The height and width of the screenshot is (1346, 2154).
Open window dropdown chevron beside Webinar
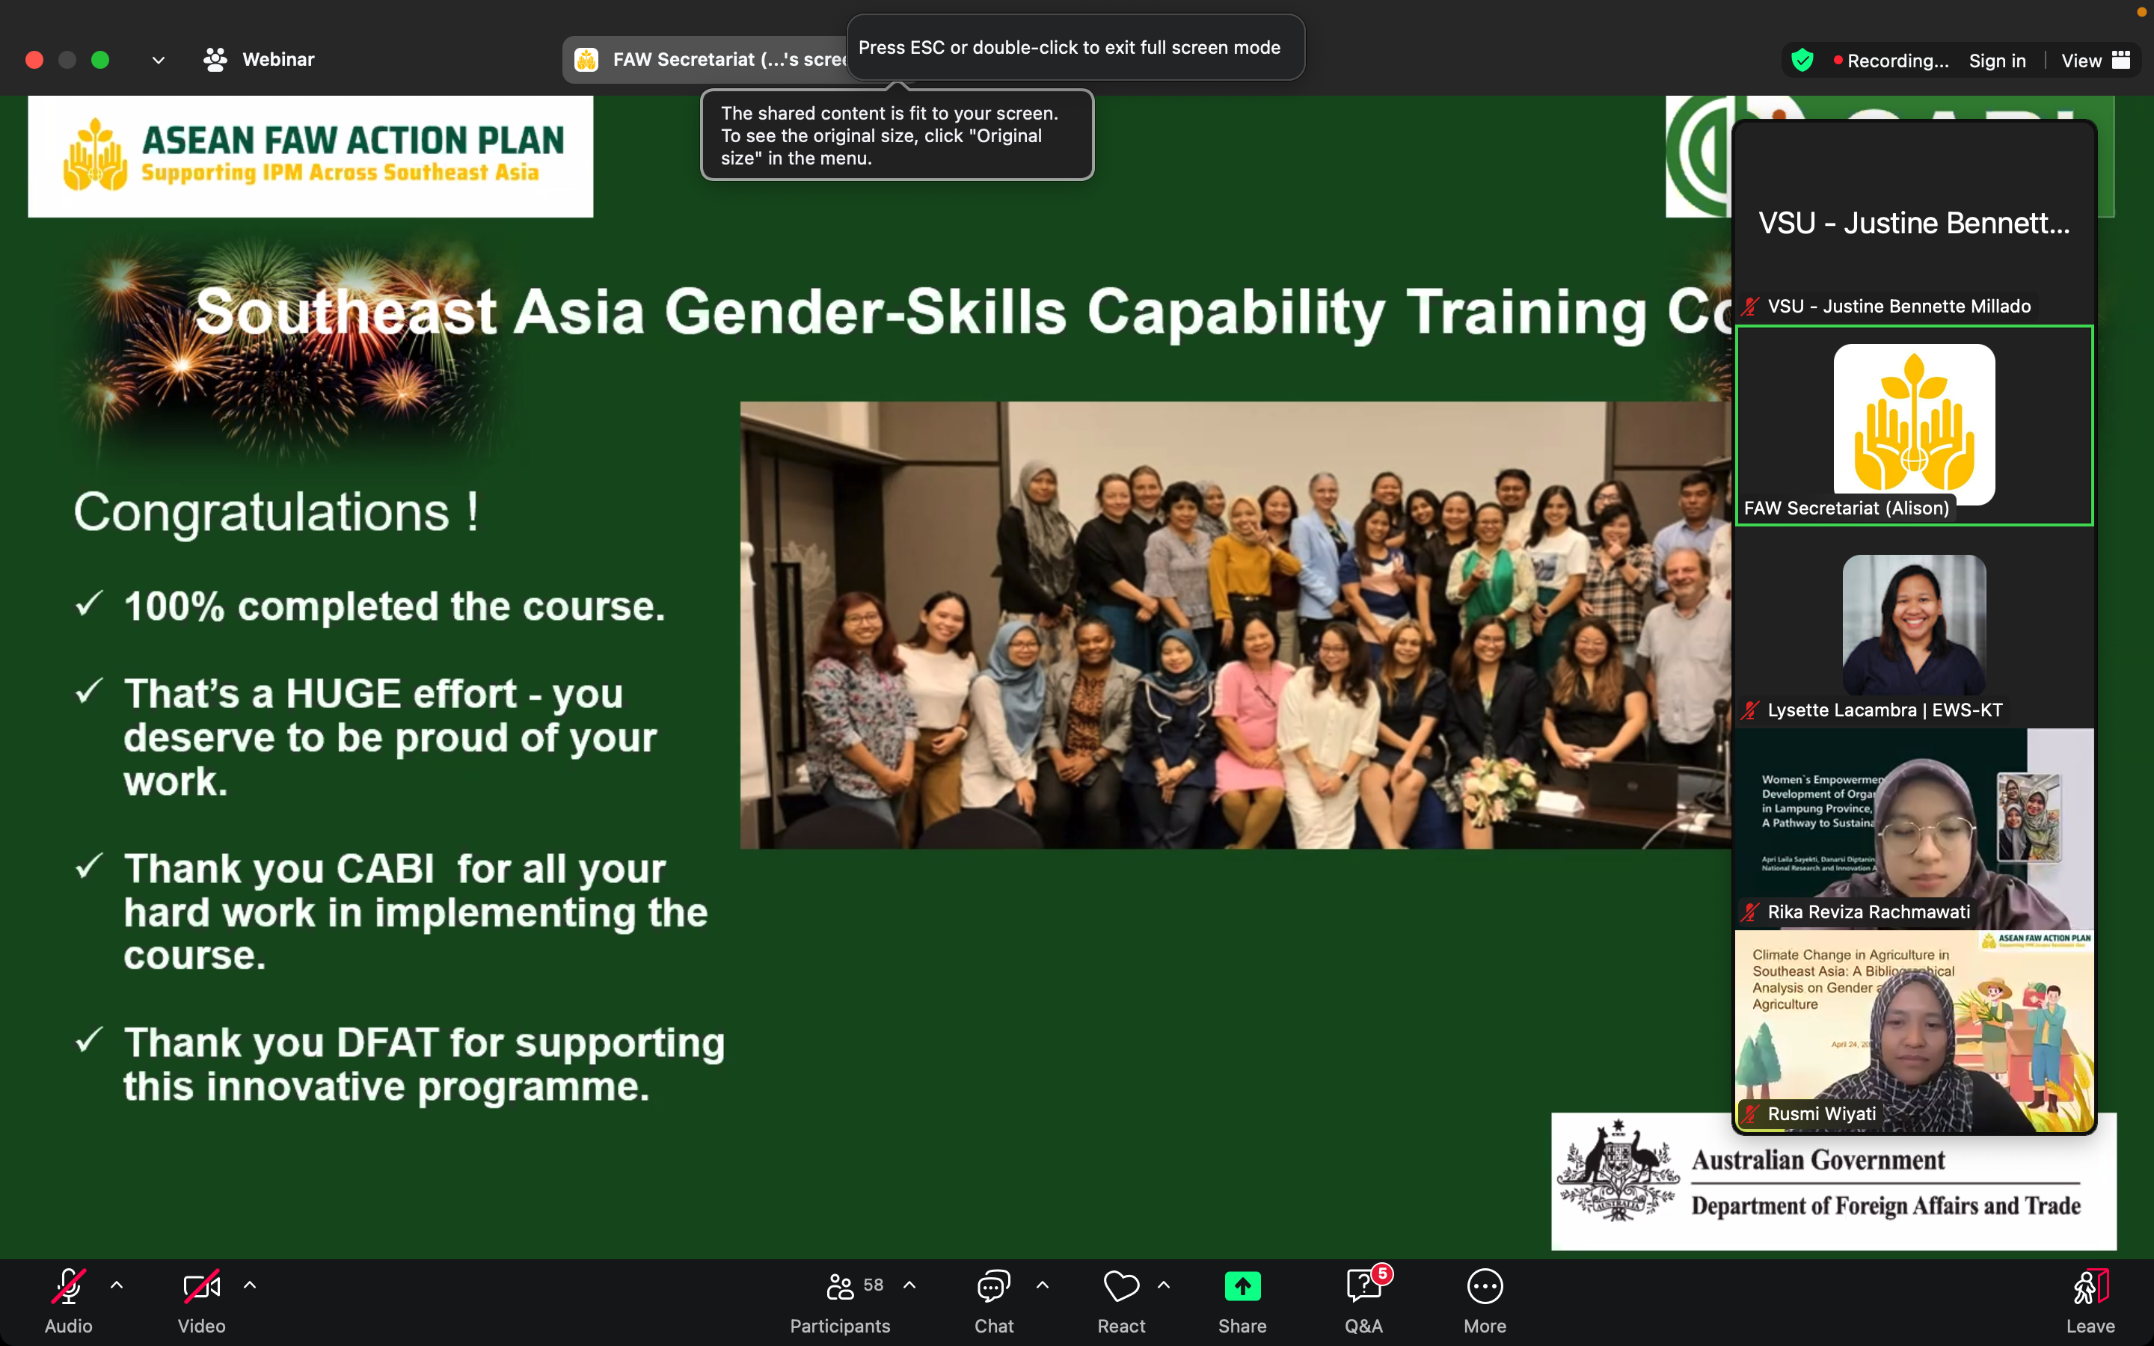pyautogui.click(x=159, y=60)
